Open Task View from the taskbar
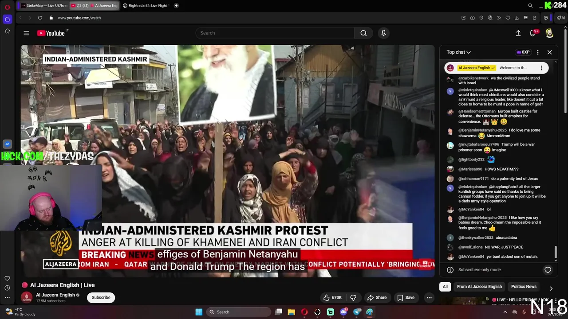 (x=279, y=312)
